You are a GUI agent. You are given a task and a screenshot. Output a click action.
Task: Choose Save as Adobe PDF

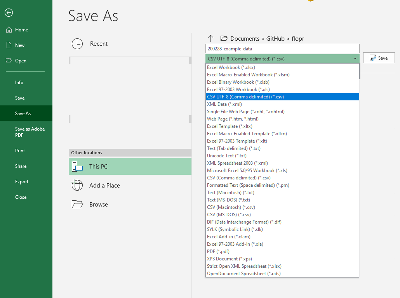(x=30, y=132)
